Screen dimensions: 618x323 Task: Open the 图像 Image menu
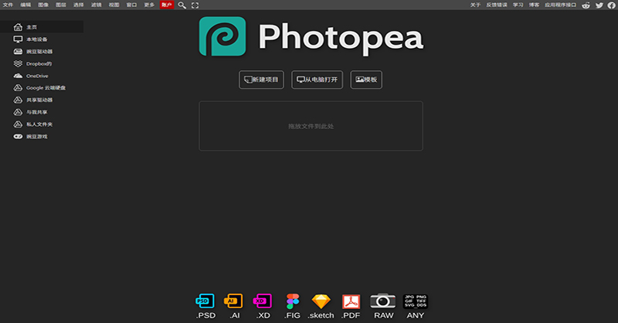click(x=43, y=5)
